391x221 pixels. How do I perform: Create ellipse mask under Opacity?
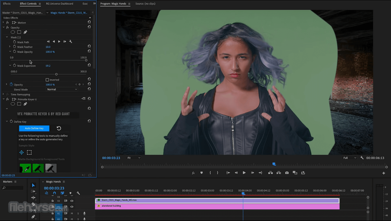click(13, 32)
